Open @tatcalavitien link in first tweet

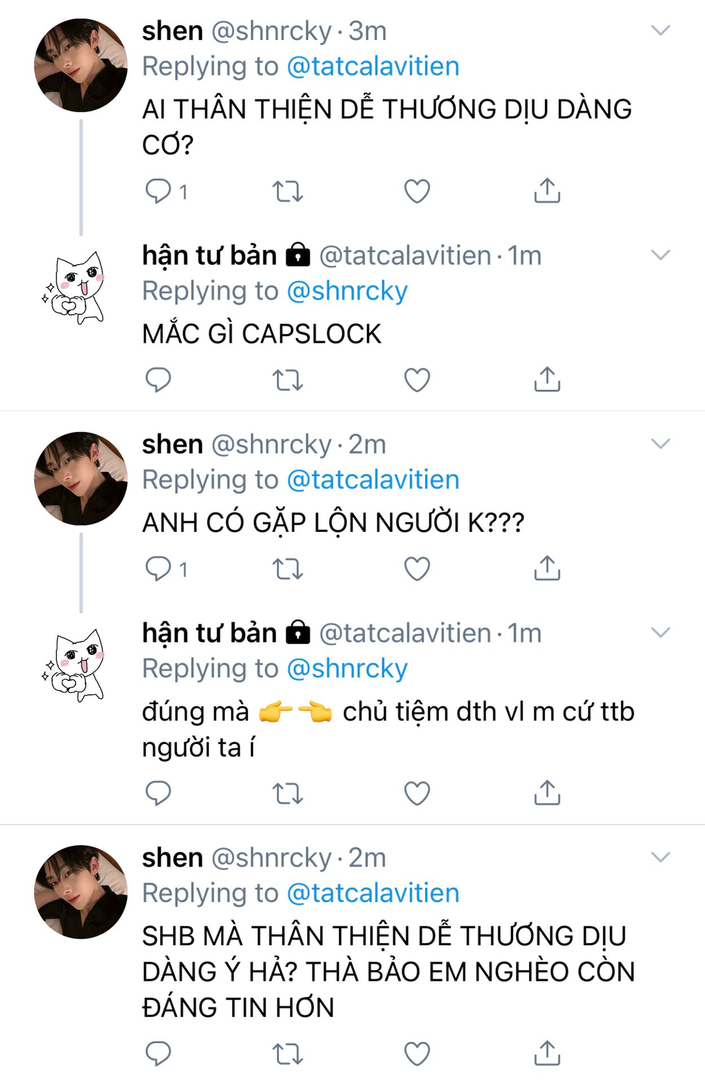(x=373, y=67)
